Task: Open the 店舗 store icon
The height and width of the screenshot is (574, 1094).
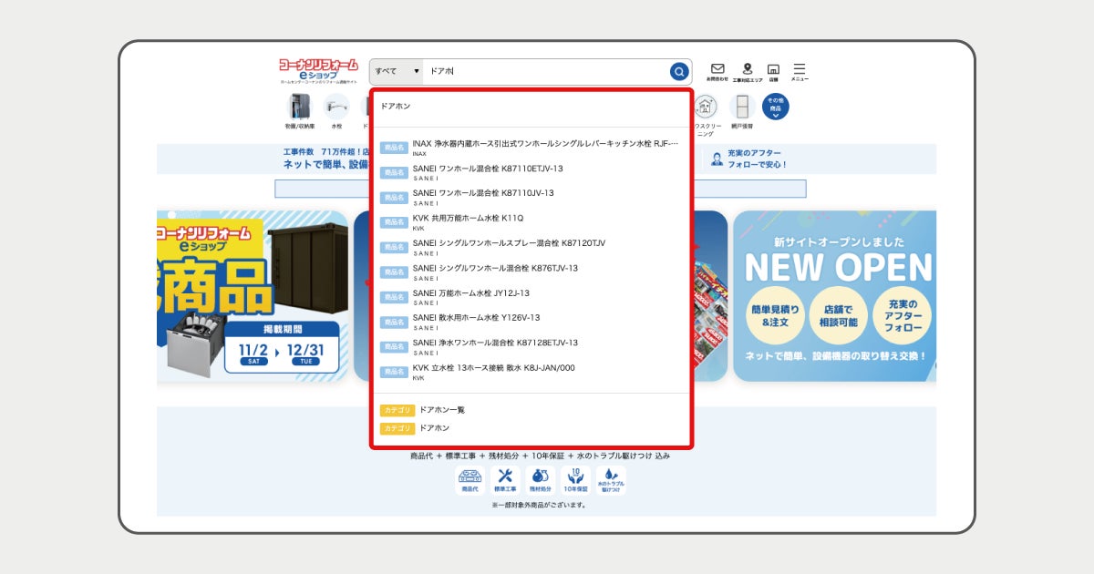Action: (x=773, y=71)
